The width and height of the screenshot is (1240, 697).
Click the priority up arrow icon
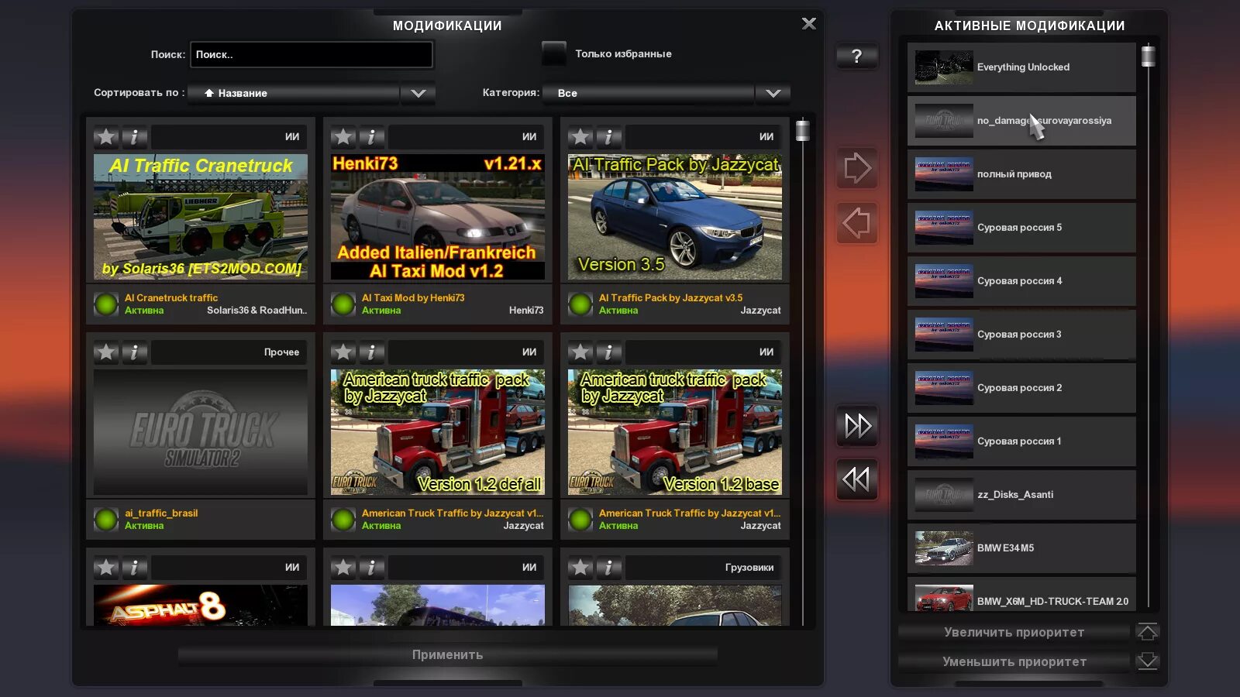point(1148,632)
